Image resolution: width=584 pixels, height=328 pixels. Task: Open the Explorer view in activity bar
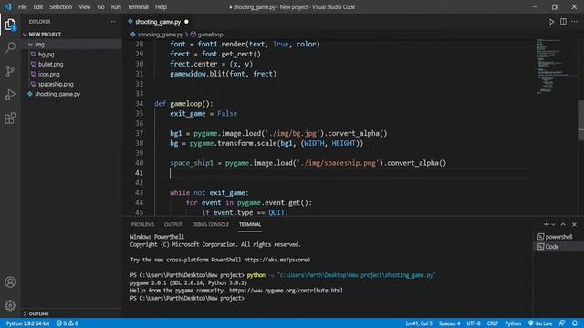(10, 25)
